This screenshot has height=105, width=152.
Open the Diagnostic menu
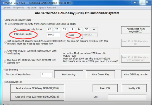pyautogui.click(x=19, y=8)
